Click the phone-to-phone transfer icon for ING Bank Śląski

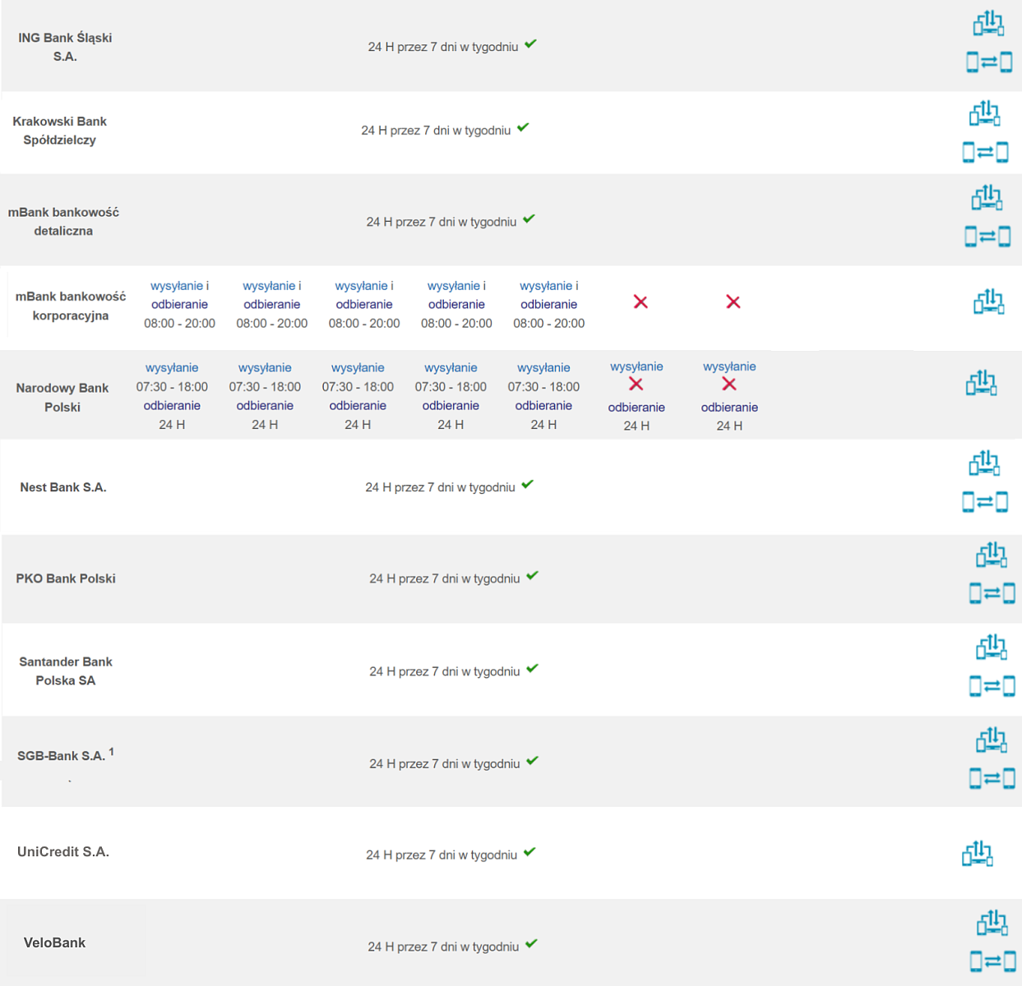pyautogui.click(x=988, y=62)
